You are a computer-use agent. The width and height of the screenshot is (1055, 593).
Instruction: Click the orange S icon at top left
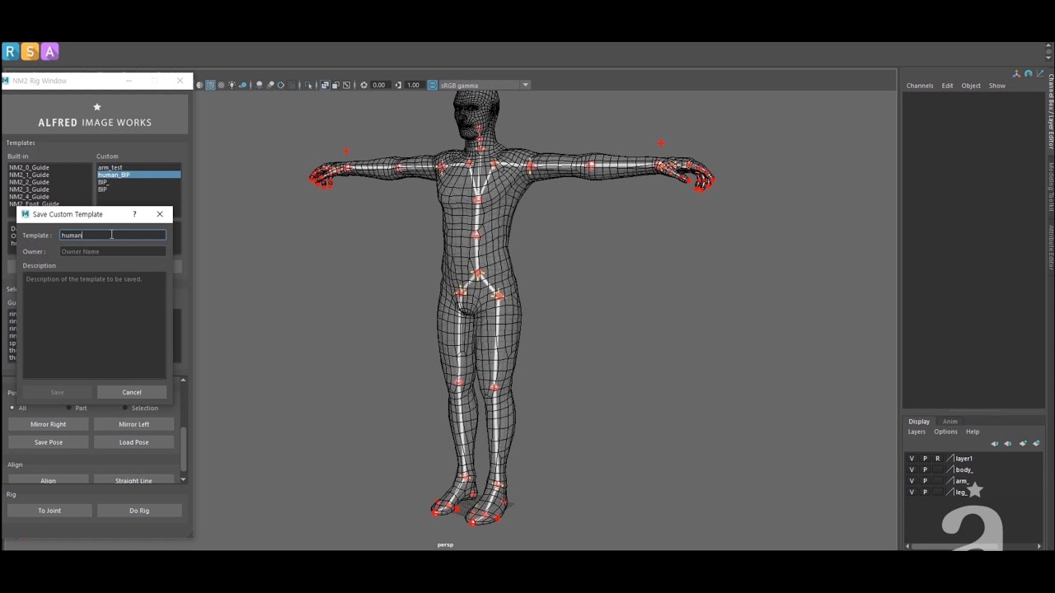tap(30, 52)
